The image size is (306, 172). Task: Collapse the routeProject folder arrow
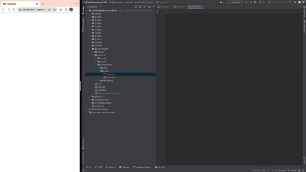tap(96, 65)
